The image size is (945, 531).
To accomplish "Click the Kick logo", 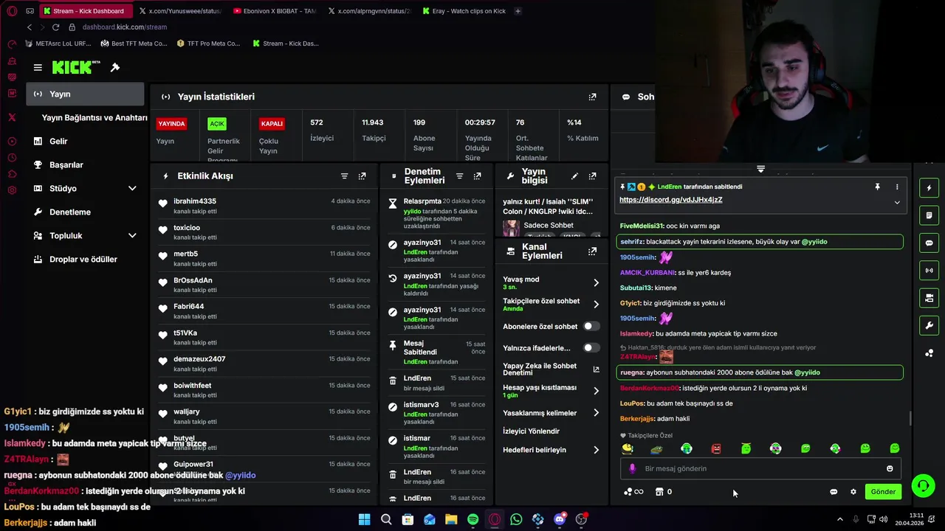I will click(x=76, y=67).
